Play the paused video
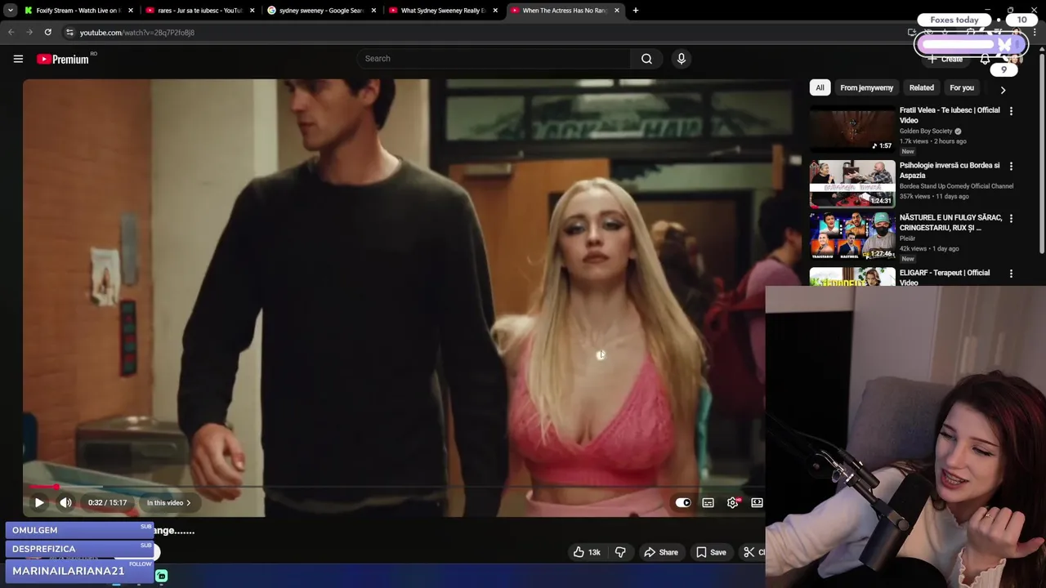The image size is (1046, 588). point(39,502)
